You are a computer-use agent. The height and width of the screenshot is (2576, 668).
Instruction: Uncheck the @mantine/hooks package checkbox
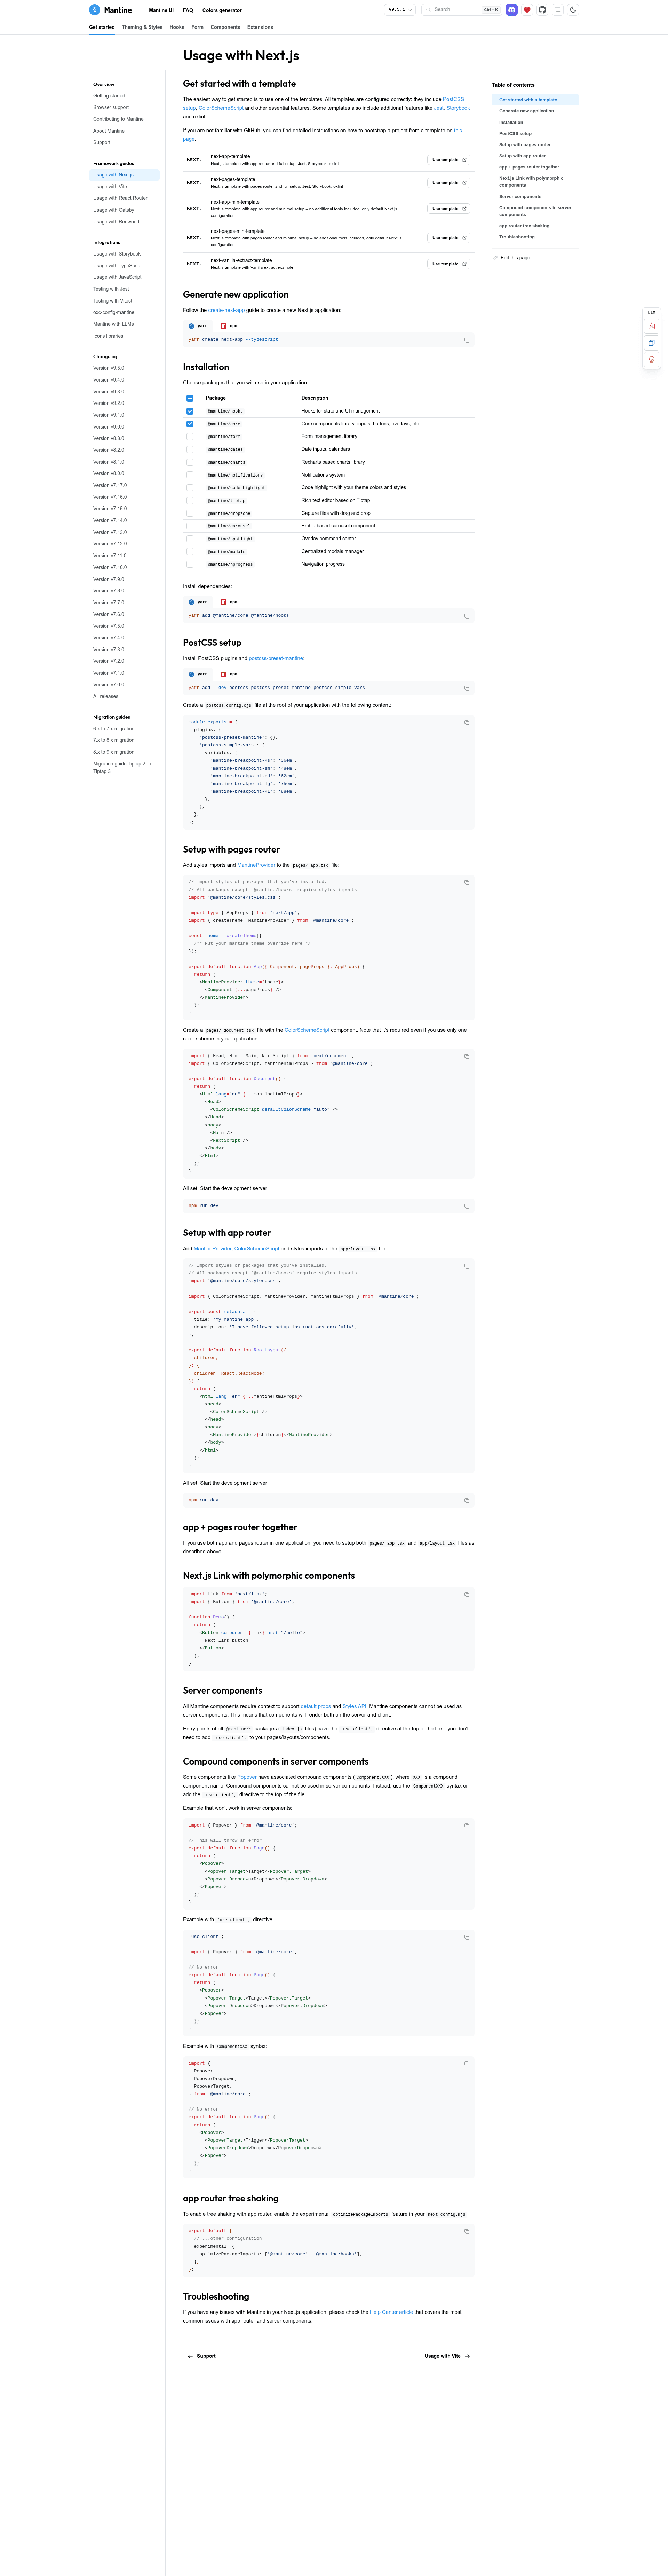pyautogui.click(x=190, y=411)
